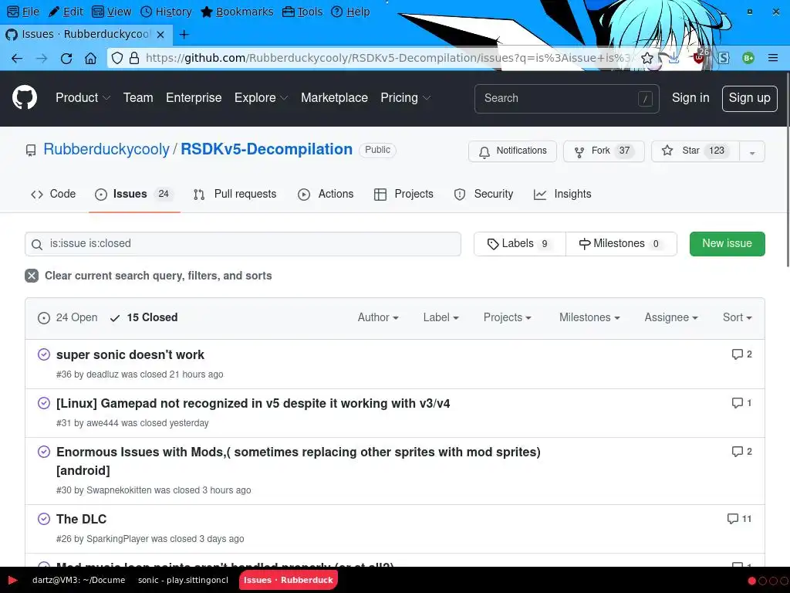Click closed status icon beside 'super sonic doesn't work'

[44, 354]
